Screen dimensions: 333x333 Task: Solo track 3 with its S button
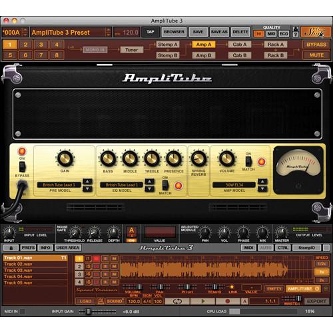click(105, 274)
